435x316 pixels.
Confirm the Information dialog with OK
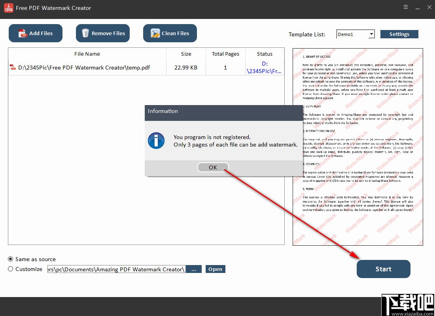213,167
